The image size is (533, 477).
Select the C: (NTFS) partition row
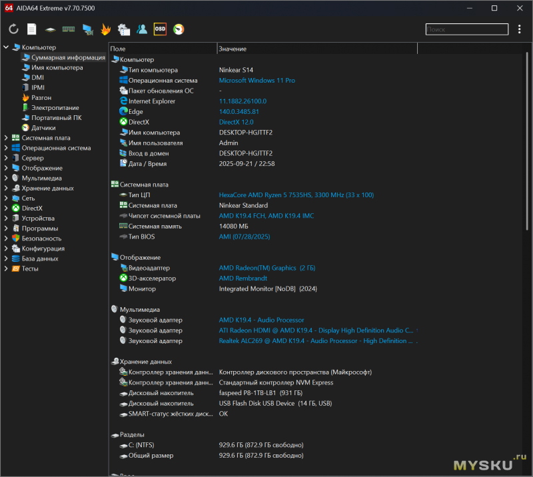[x=211, y=446]
